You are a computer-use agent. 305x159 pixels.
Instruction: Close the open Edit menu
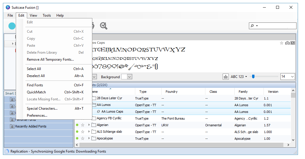[21, 15]
